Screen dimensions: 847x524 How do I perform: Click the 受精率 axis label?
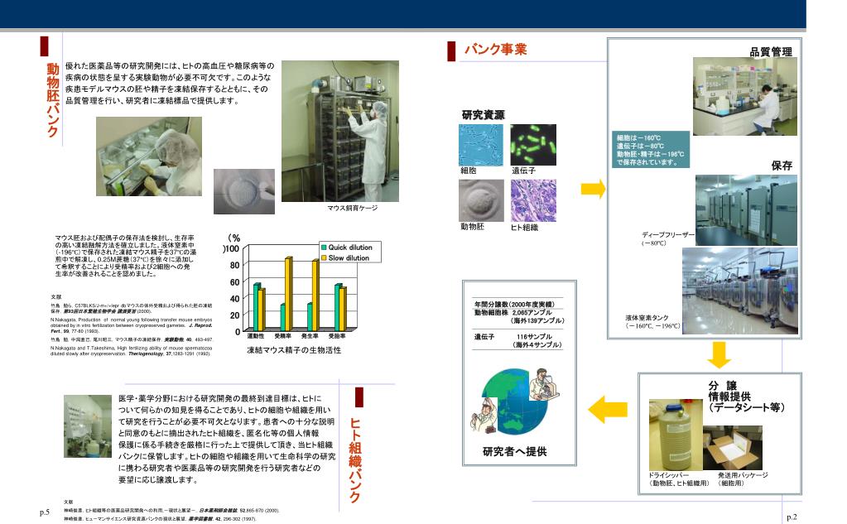(282, 336)
